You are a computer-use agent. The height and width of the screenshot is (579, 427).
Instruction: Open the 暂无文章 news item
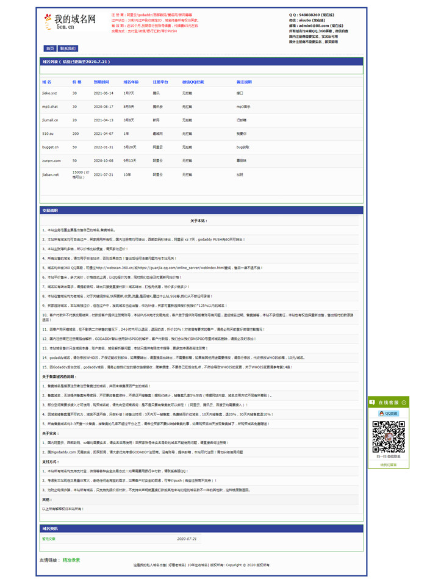[49, 539]
